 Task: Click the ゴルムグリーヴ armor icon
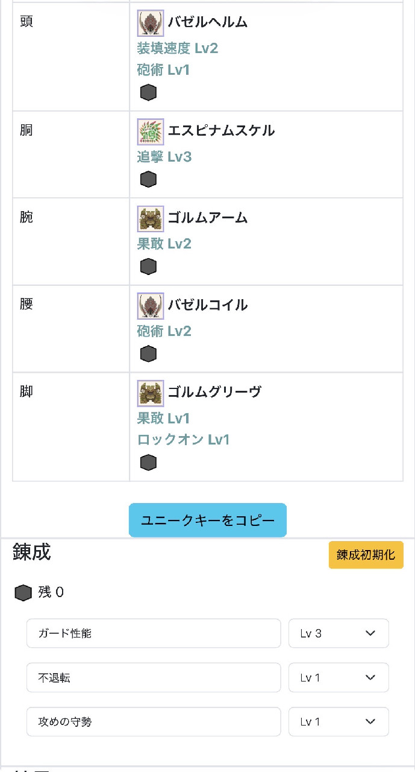151,393
